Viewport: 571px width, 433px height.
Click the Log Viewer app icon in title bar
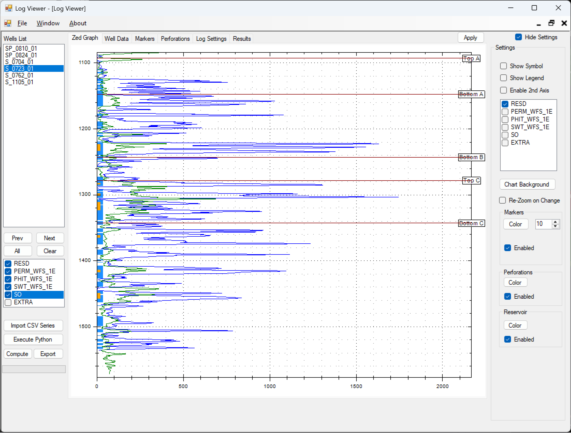[9, 8]
